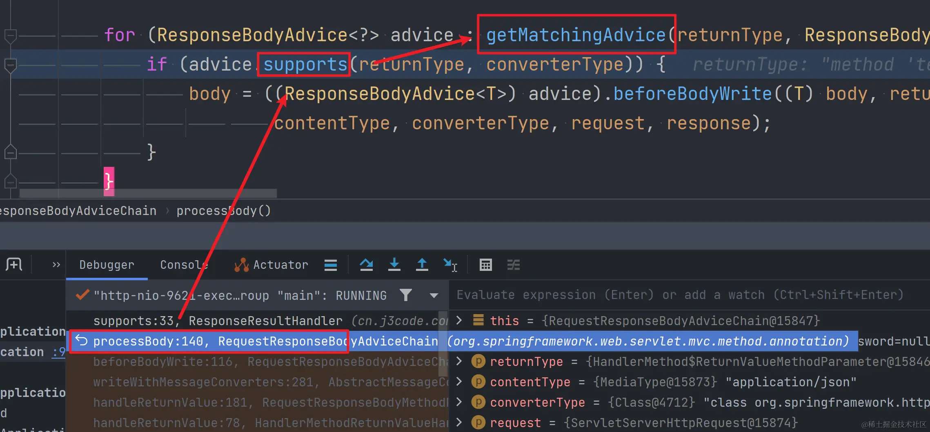Switch to the Console tab

pyautogui.click(x=184, y=265)
